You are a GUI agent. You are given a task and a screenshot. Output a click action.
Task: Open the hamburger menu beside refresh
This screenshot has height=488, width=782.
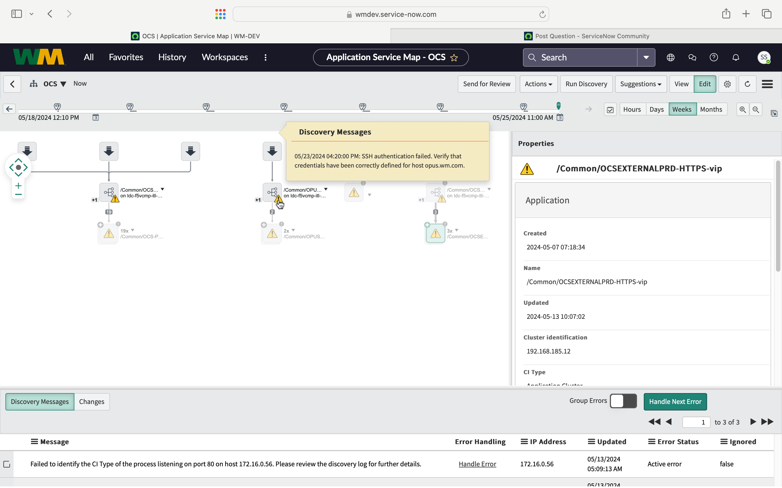click(767, 84)
